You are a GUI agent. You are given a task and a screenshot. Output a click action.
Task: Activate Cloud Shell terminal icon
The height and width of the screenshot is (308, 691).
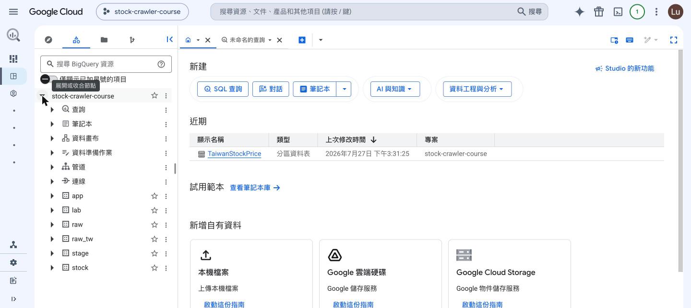618,11
